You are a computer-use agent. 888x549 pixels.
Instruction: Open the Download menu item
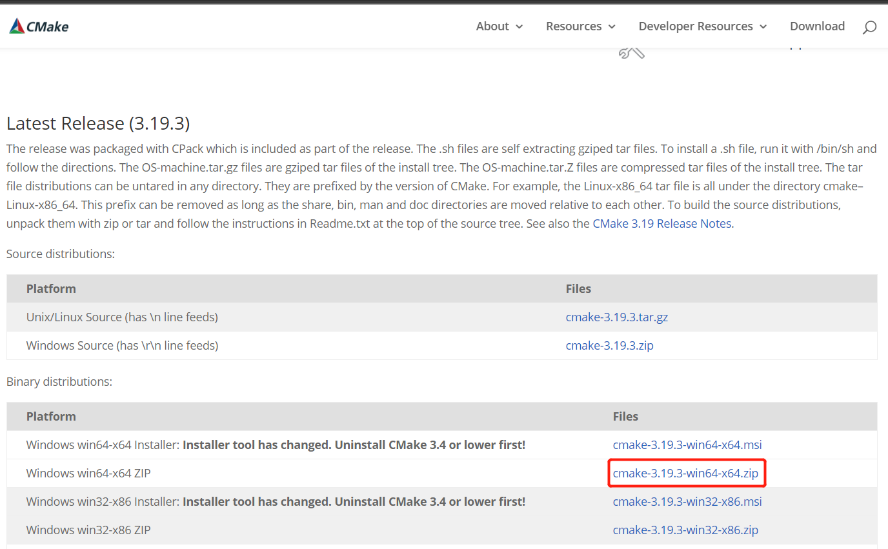pyautogui.click(x=817, y=26)
